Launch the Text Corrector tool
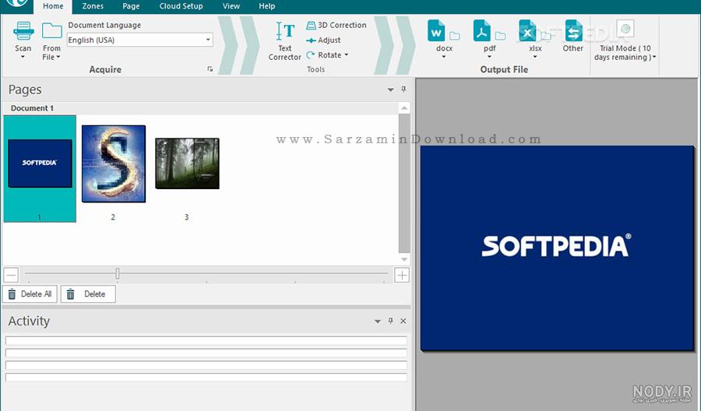 [285, 31]
